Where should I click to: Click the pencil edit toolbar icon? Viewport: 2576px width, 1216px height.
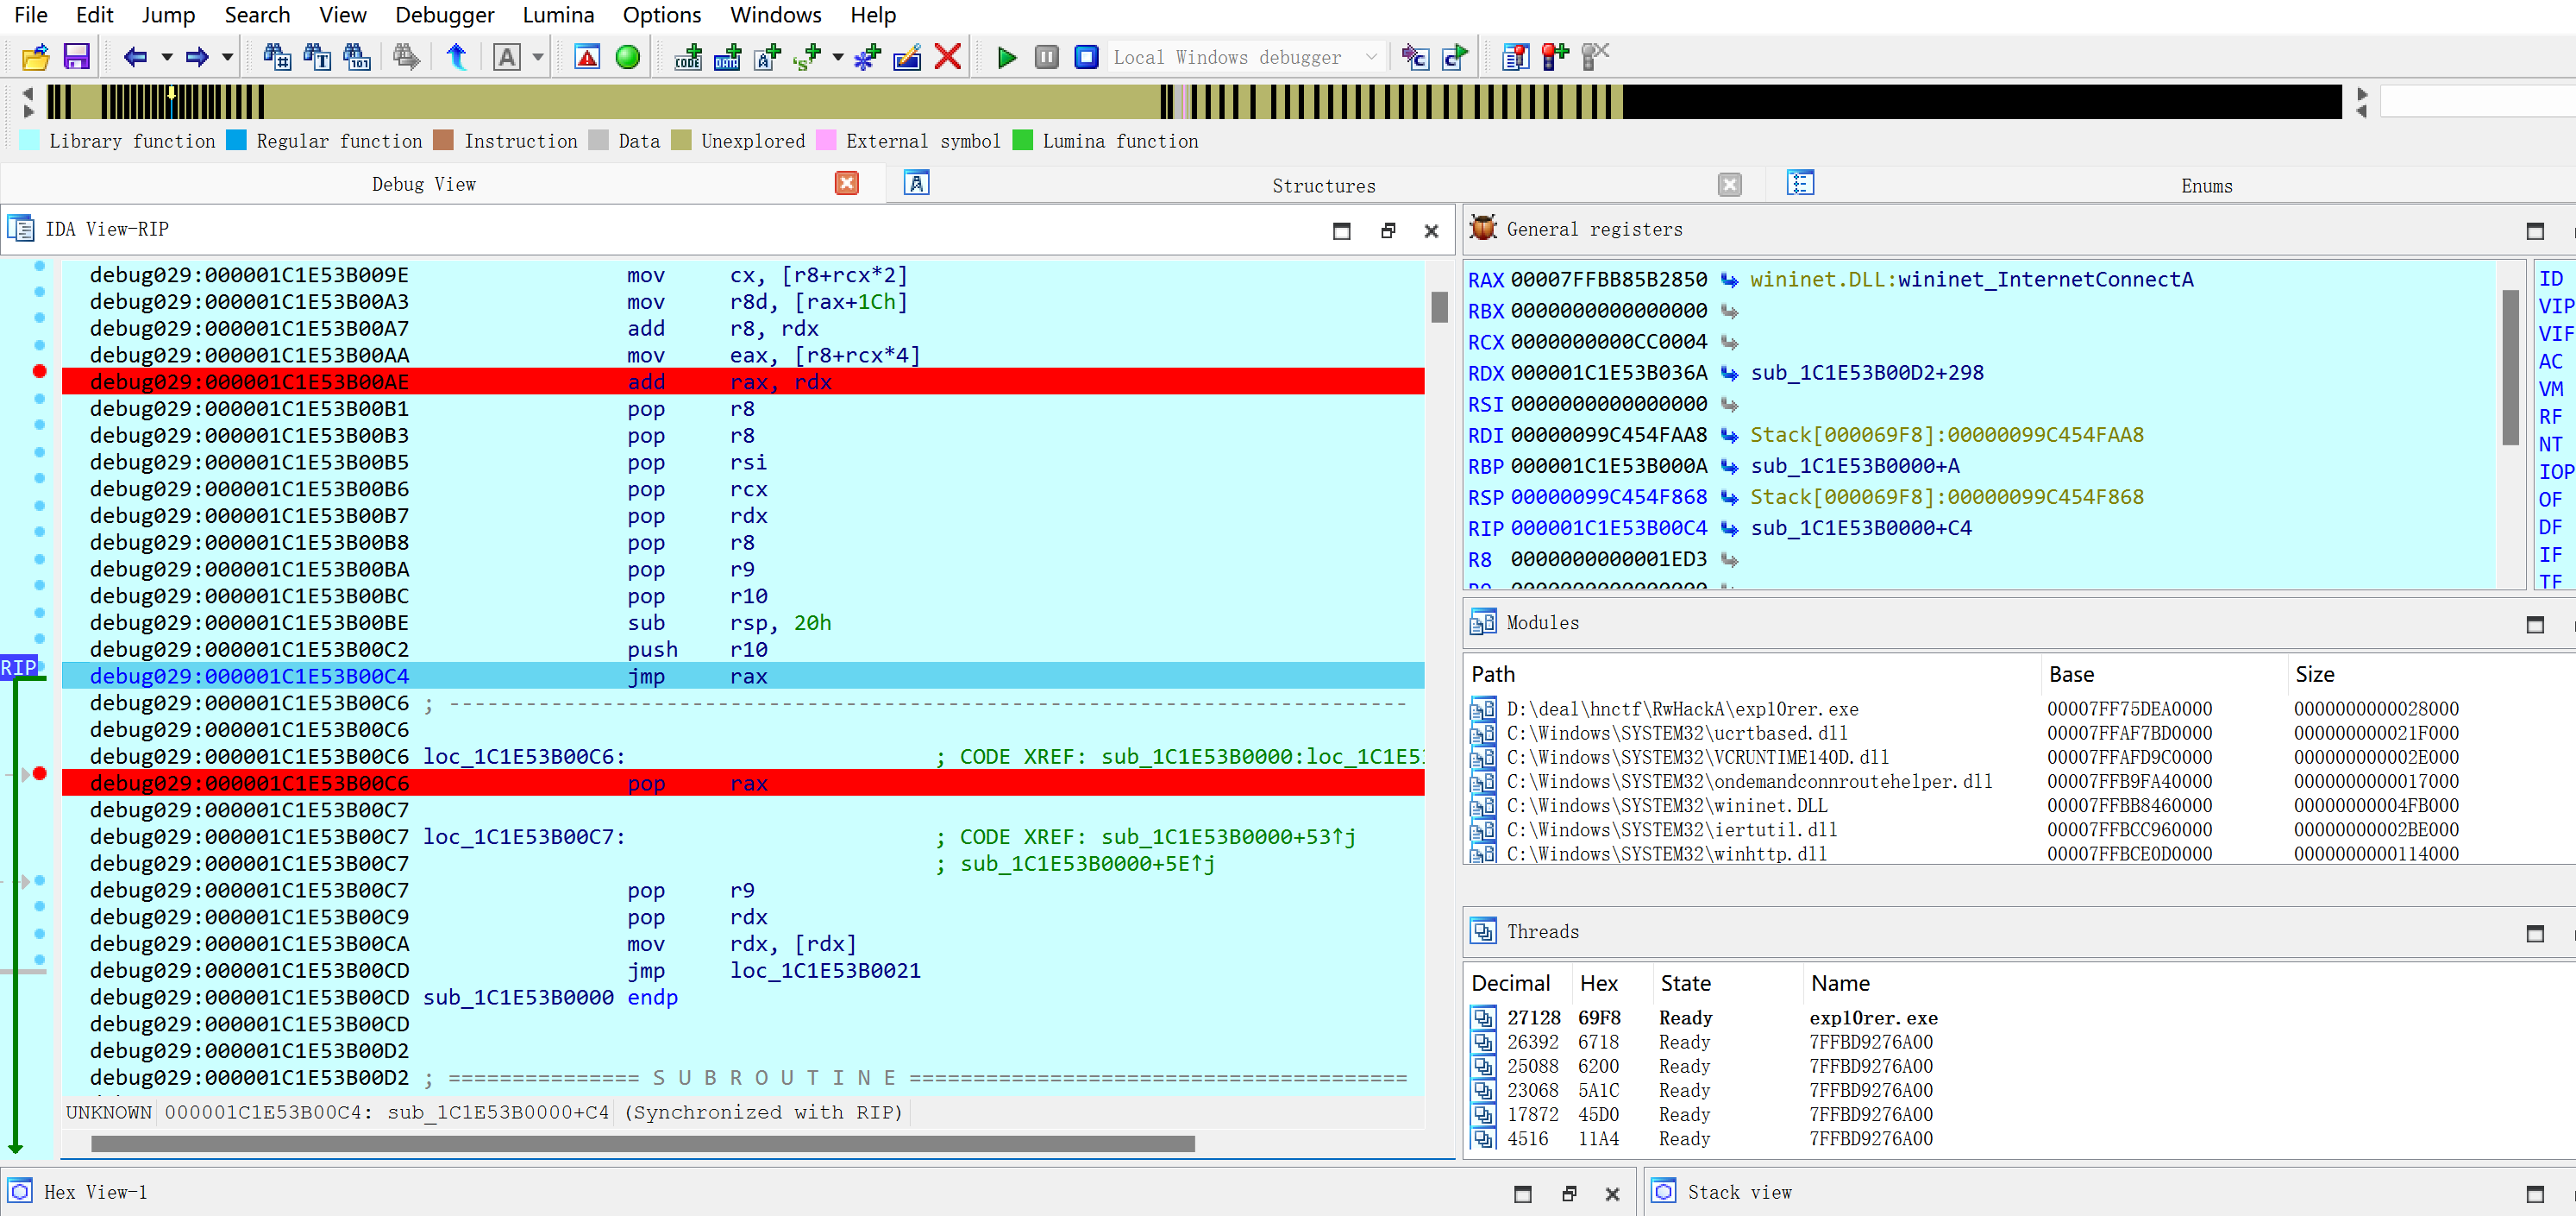907,57
